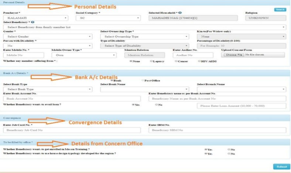
Task: Click the Mobile No input field
Action: click(x=23, y=55)
